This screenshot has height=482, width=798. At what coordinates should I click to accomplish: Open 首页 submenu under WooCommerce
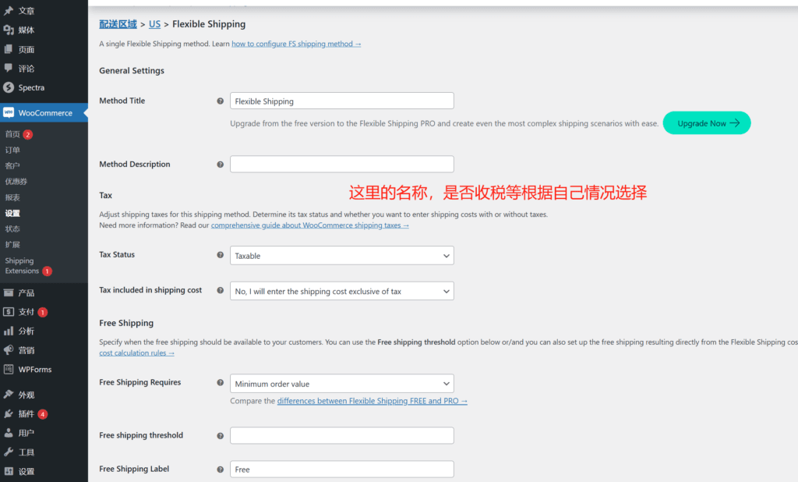coord(12,134)
